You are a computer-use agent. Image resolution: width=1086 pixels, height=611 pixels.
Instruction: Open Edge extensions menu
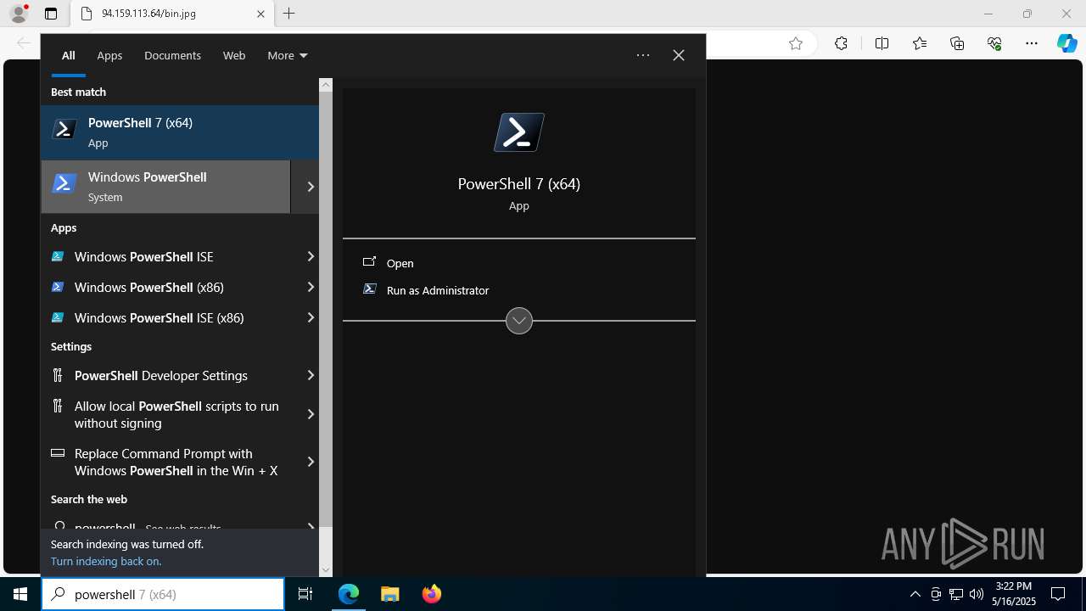(841, 44)
